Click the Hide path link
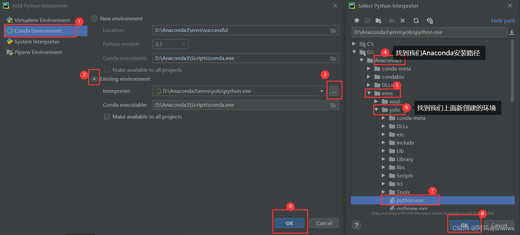 click(x=503, y=20)
